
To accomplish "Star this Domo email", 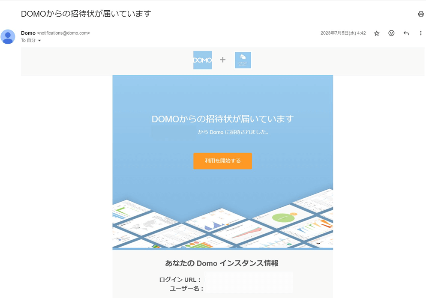I will [377, 33].
